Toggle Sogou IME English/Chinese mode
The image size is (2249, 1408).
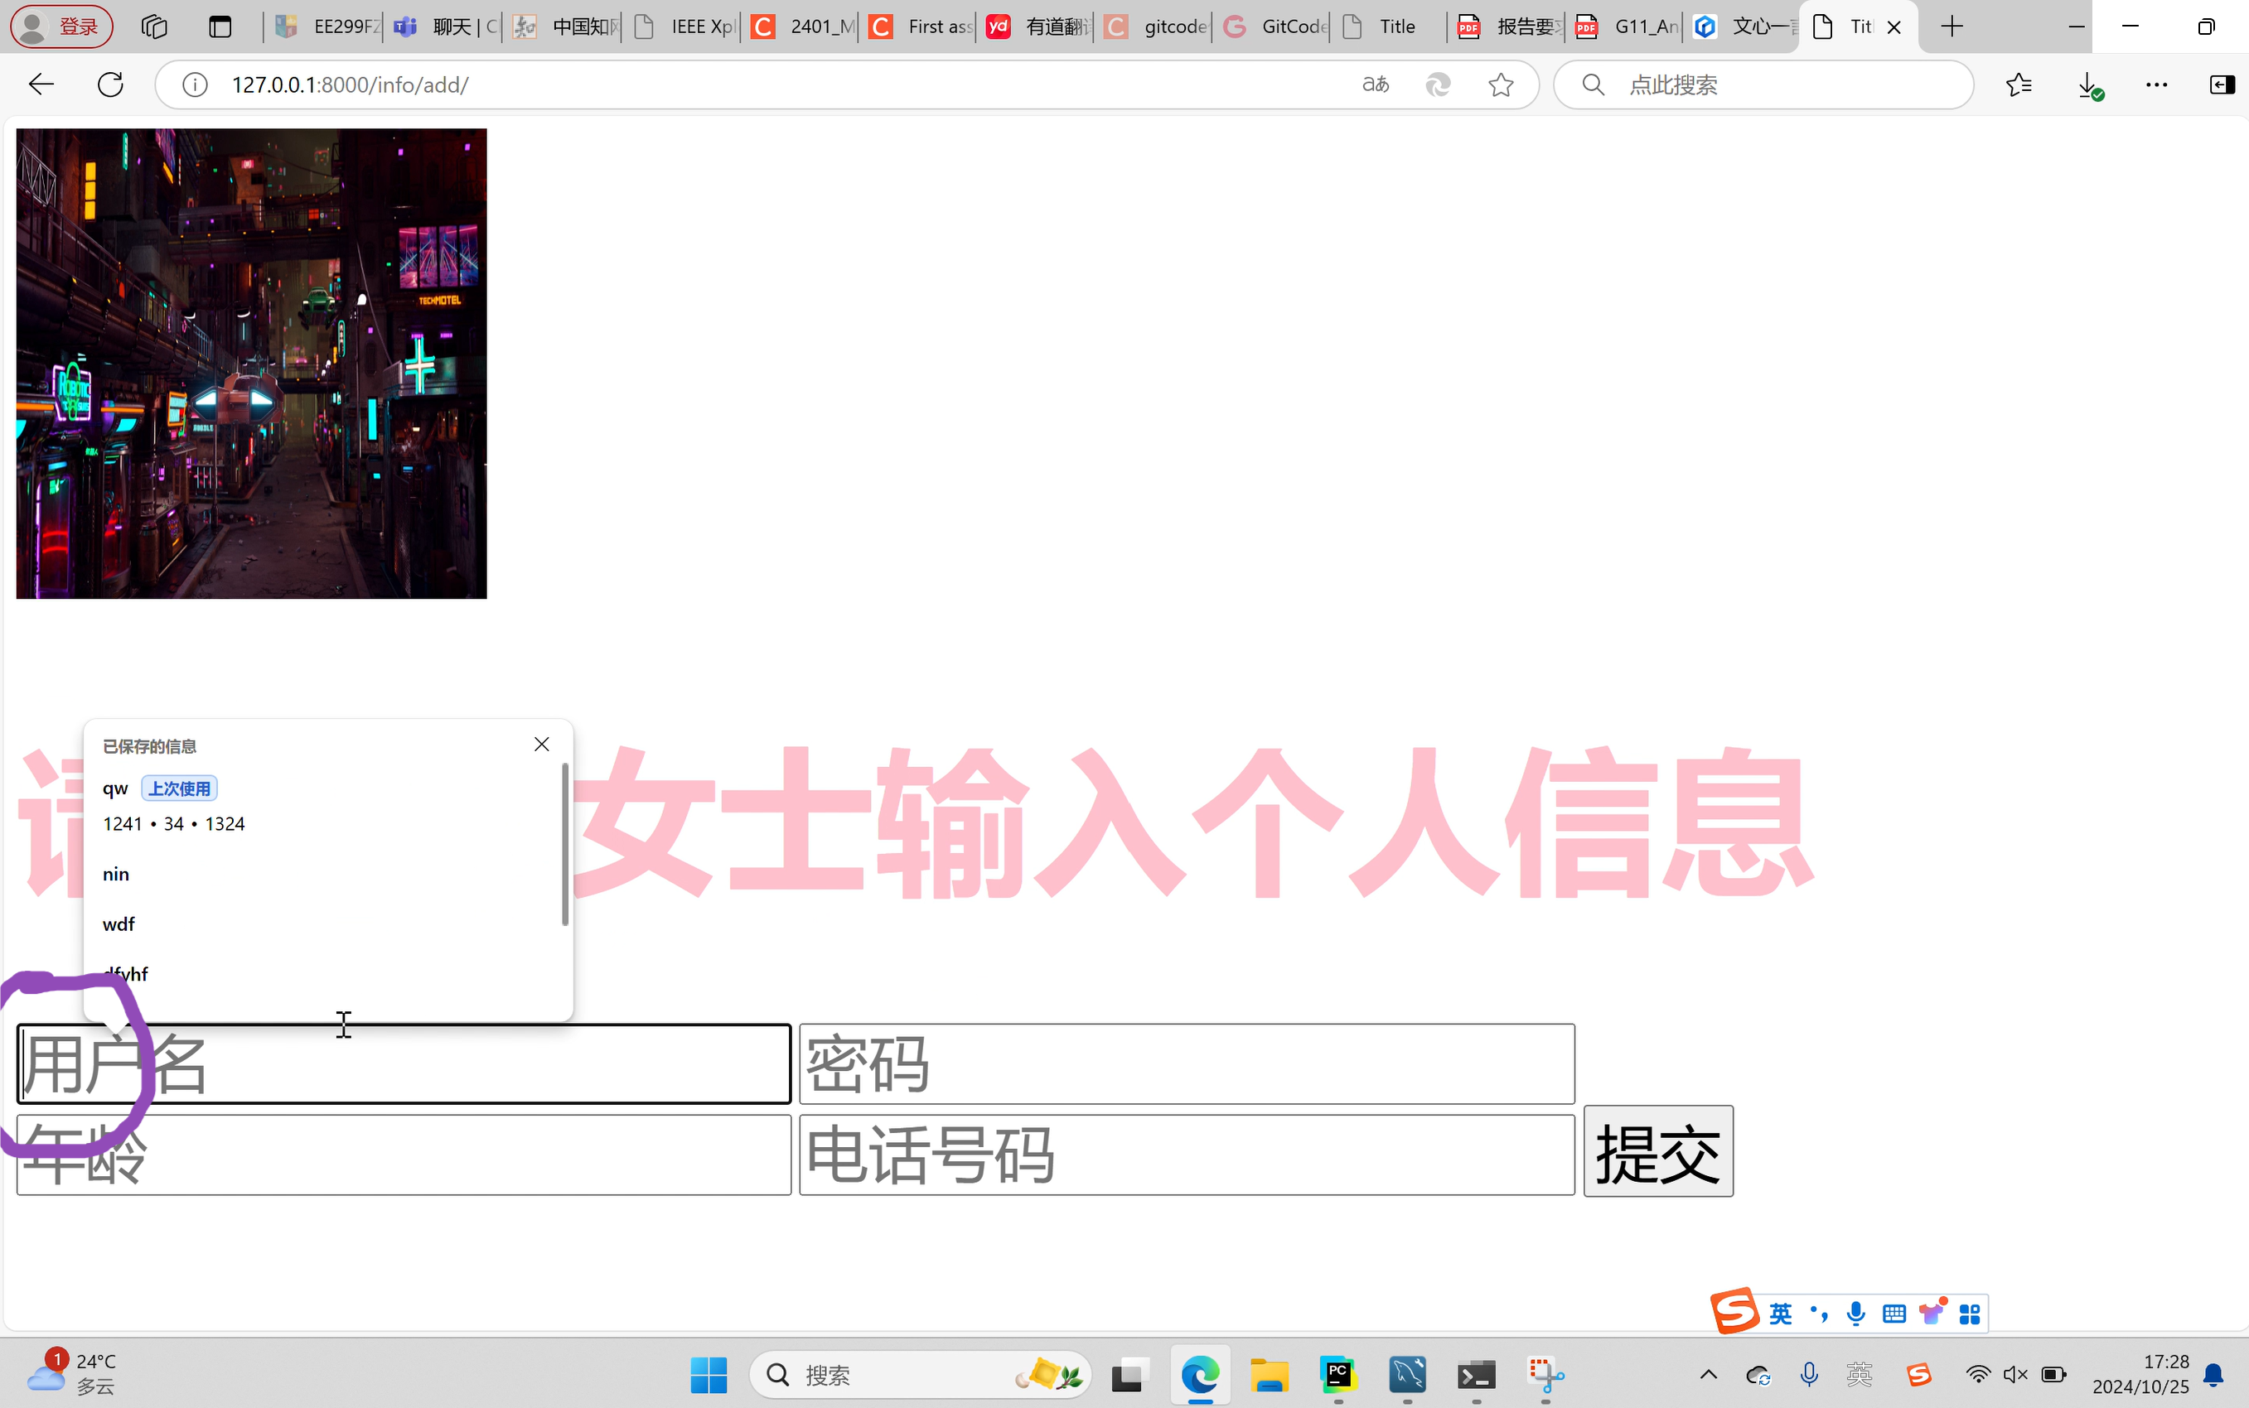click(1780, 1313)
